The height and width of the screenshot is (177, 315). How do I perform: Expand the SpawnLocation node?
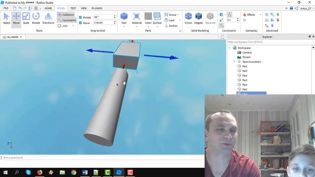[234, 61]
